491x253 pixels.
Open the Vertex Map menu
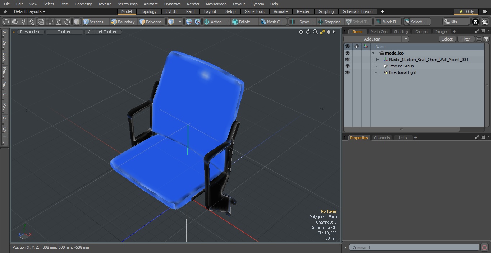tap(128, 4)
